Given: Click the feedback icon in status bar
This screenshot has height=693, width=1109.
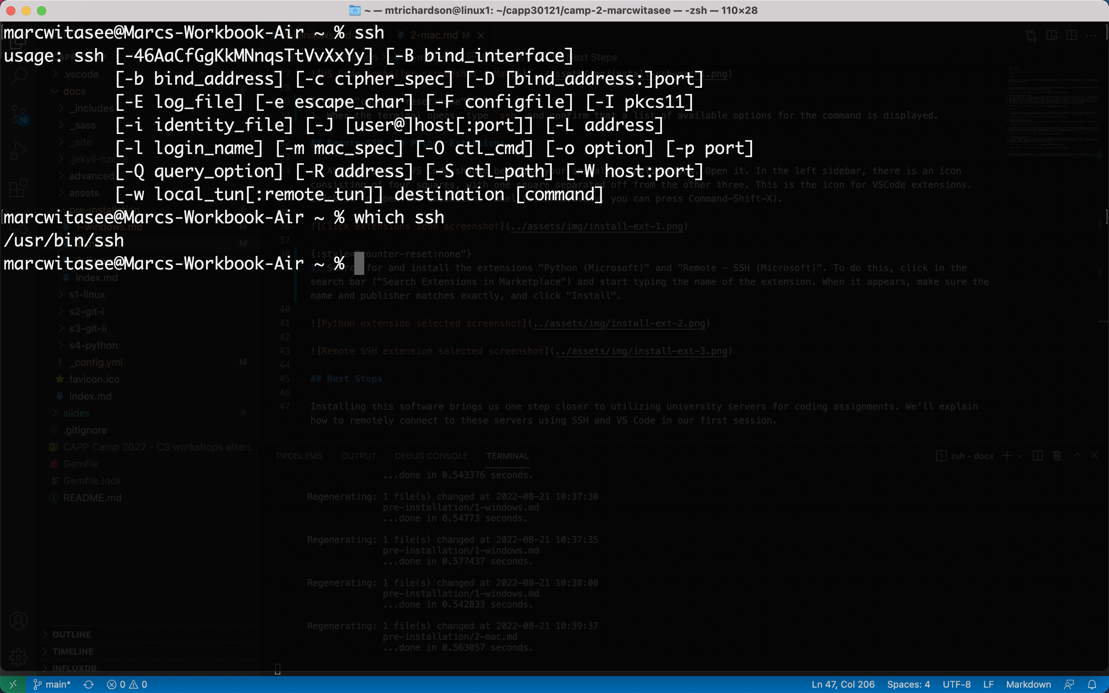Looking at the screenshot, I should 1069,684.
